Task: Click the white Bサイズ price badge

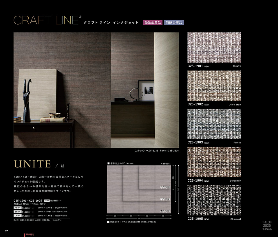Action: (18, 212)
